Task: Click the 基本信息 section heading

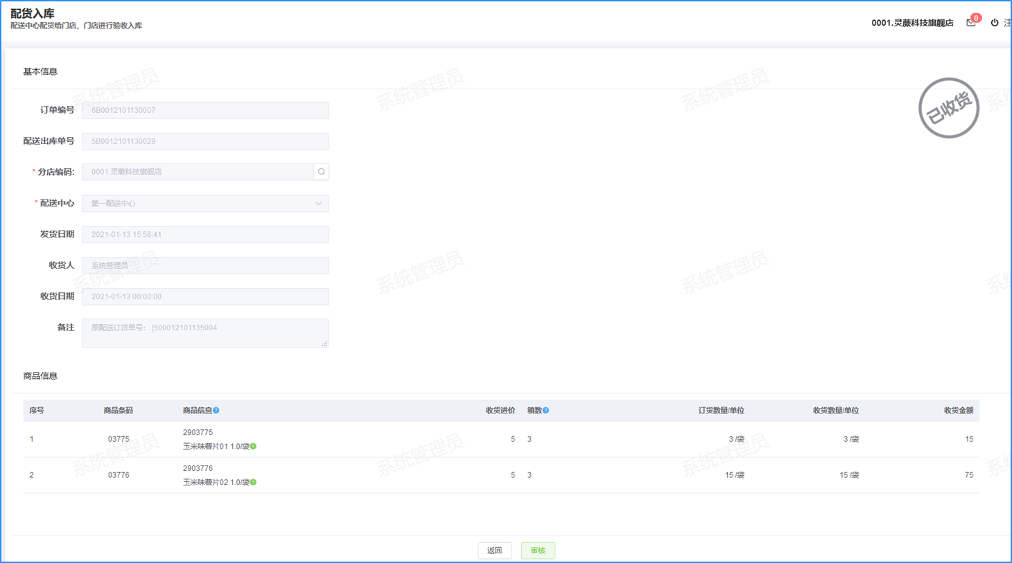Action: (x=40, y=71)
